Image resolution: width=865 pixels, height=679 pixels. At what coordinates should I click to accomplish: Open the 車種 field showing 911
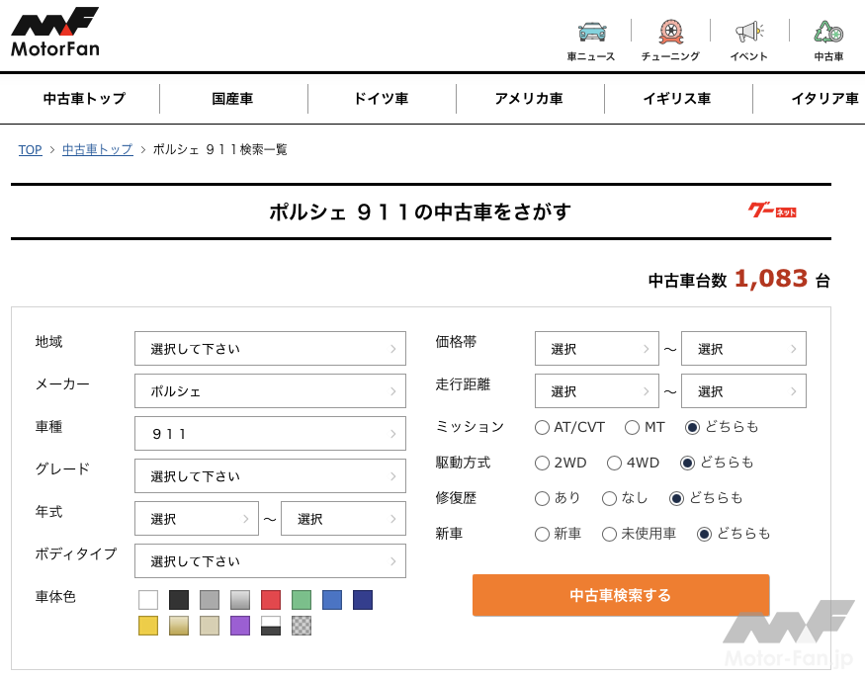tap(270, 434)
